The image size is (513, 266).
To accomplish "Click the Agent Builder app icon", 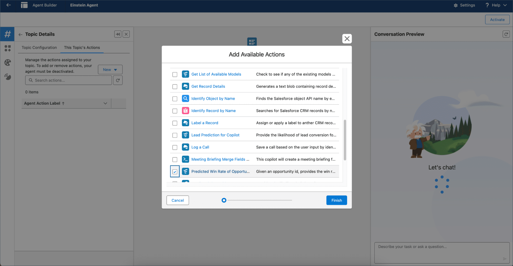I will 24,5.
